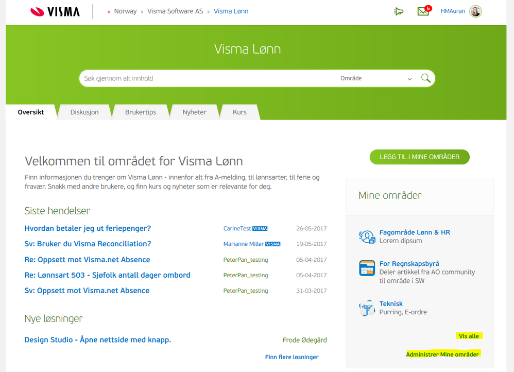The width and height of the screenshot is (514, 372).
Task: Click the Teknisk area icon
Action: (x=367, y=308)
